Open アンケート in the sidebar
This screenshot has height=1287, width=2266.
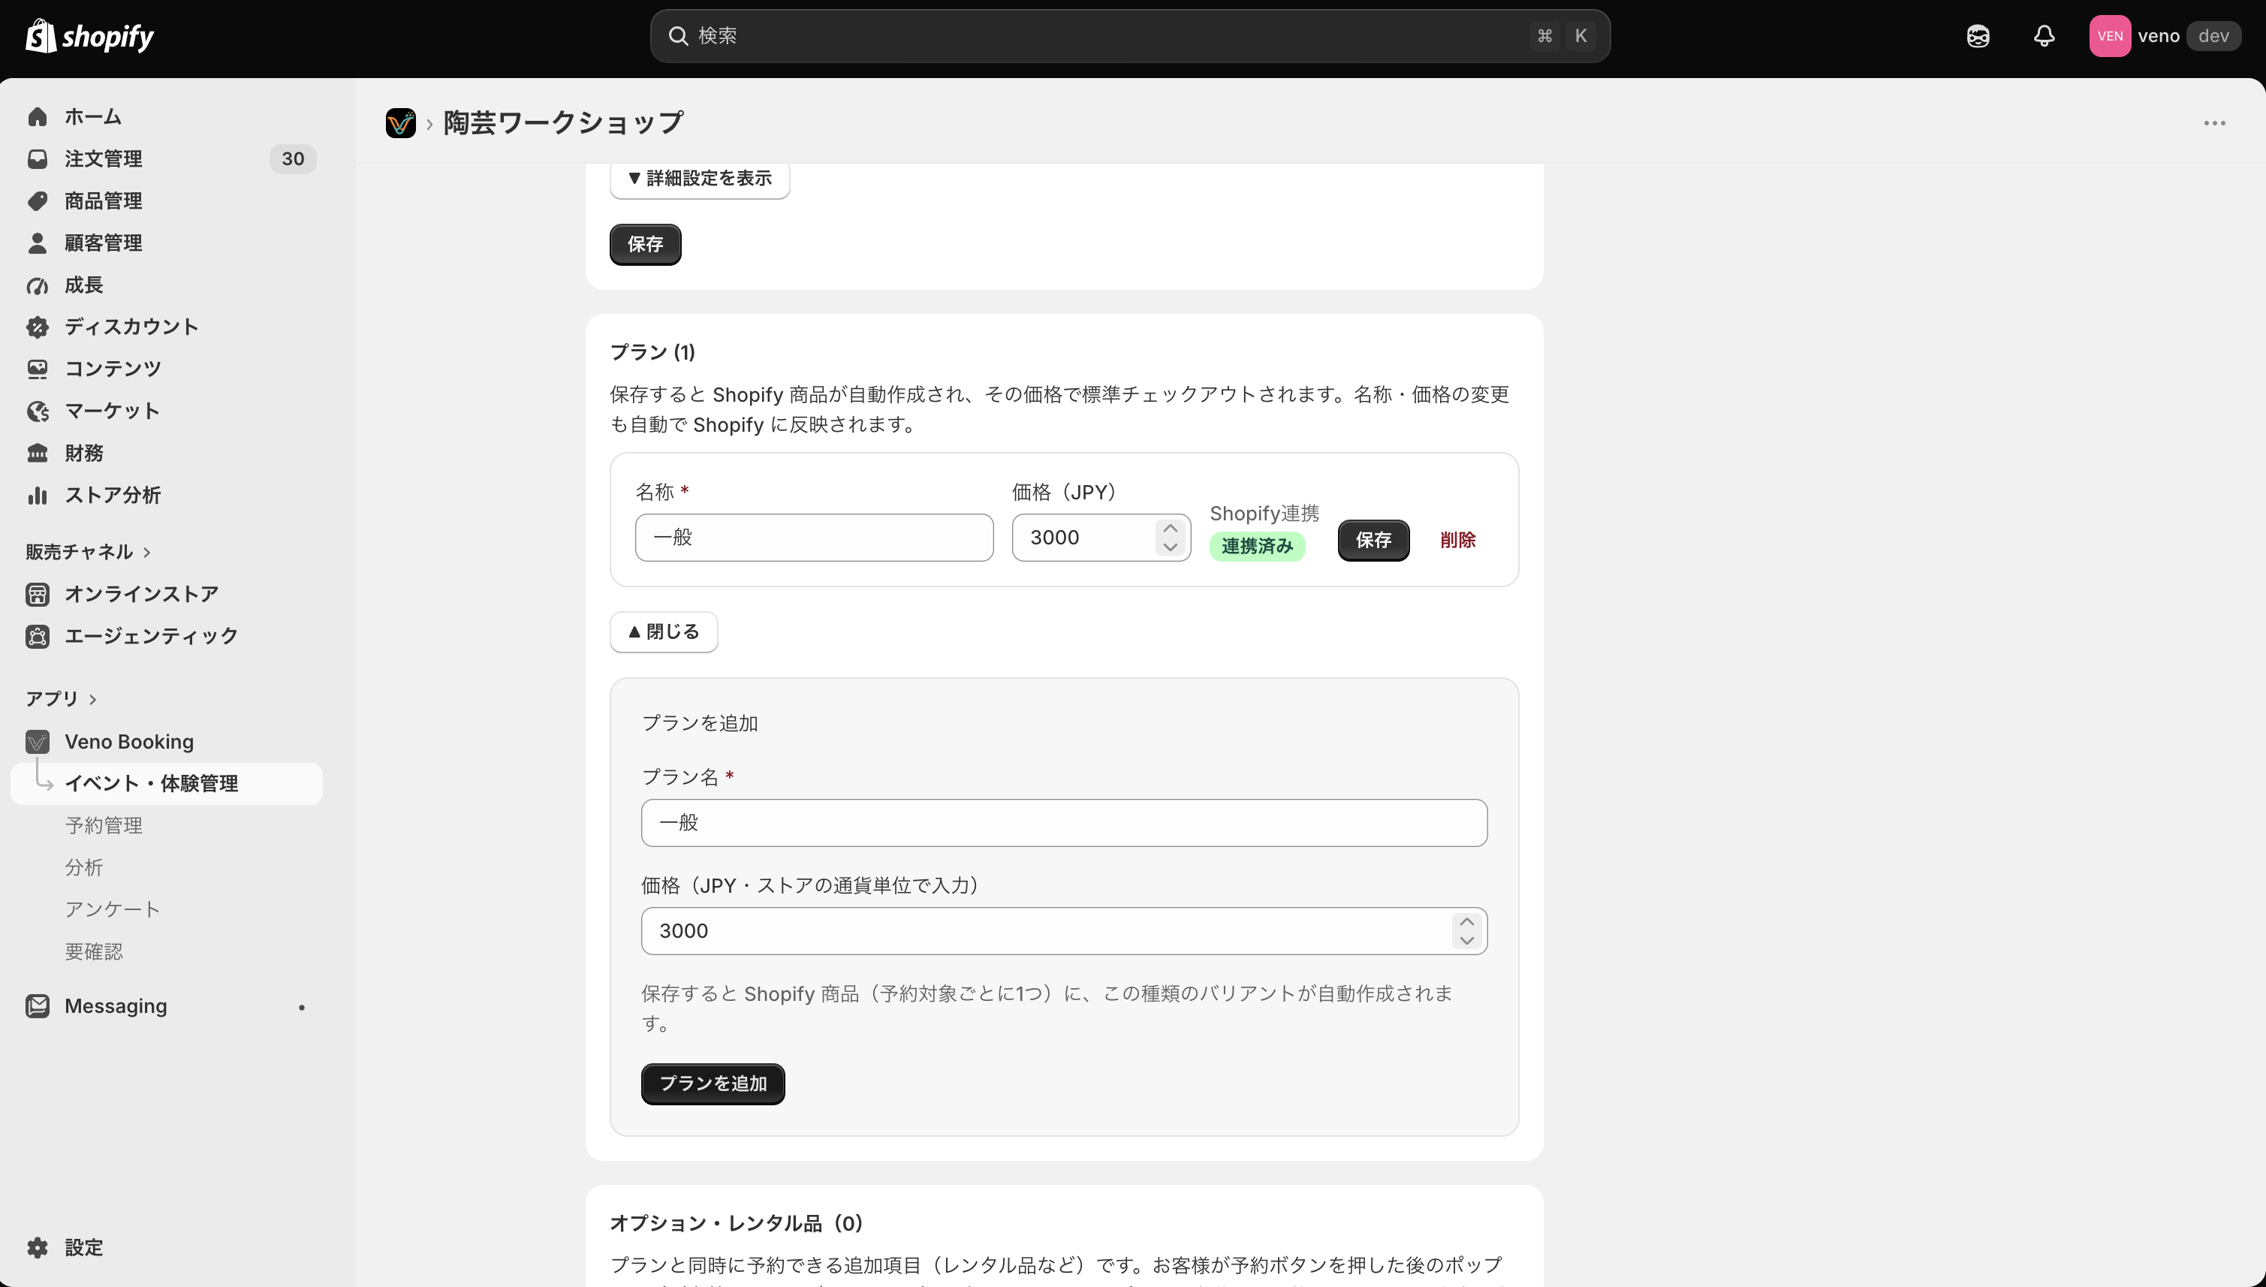pos(112,909)
